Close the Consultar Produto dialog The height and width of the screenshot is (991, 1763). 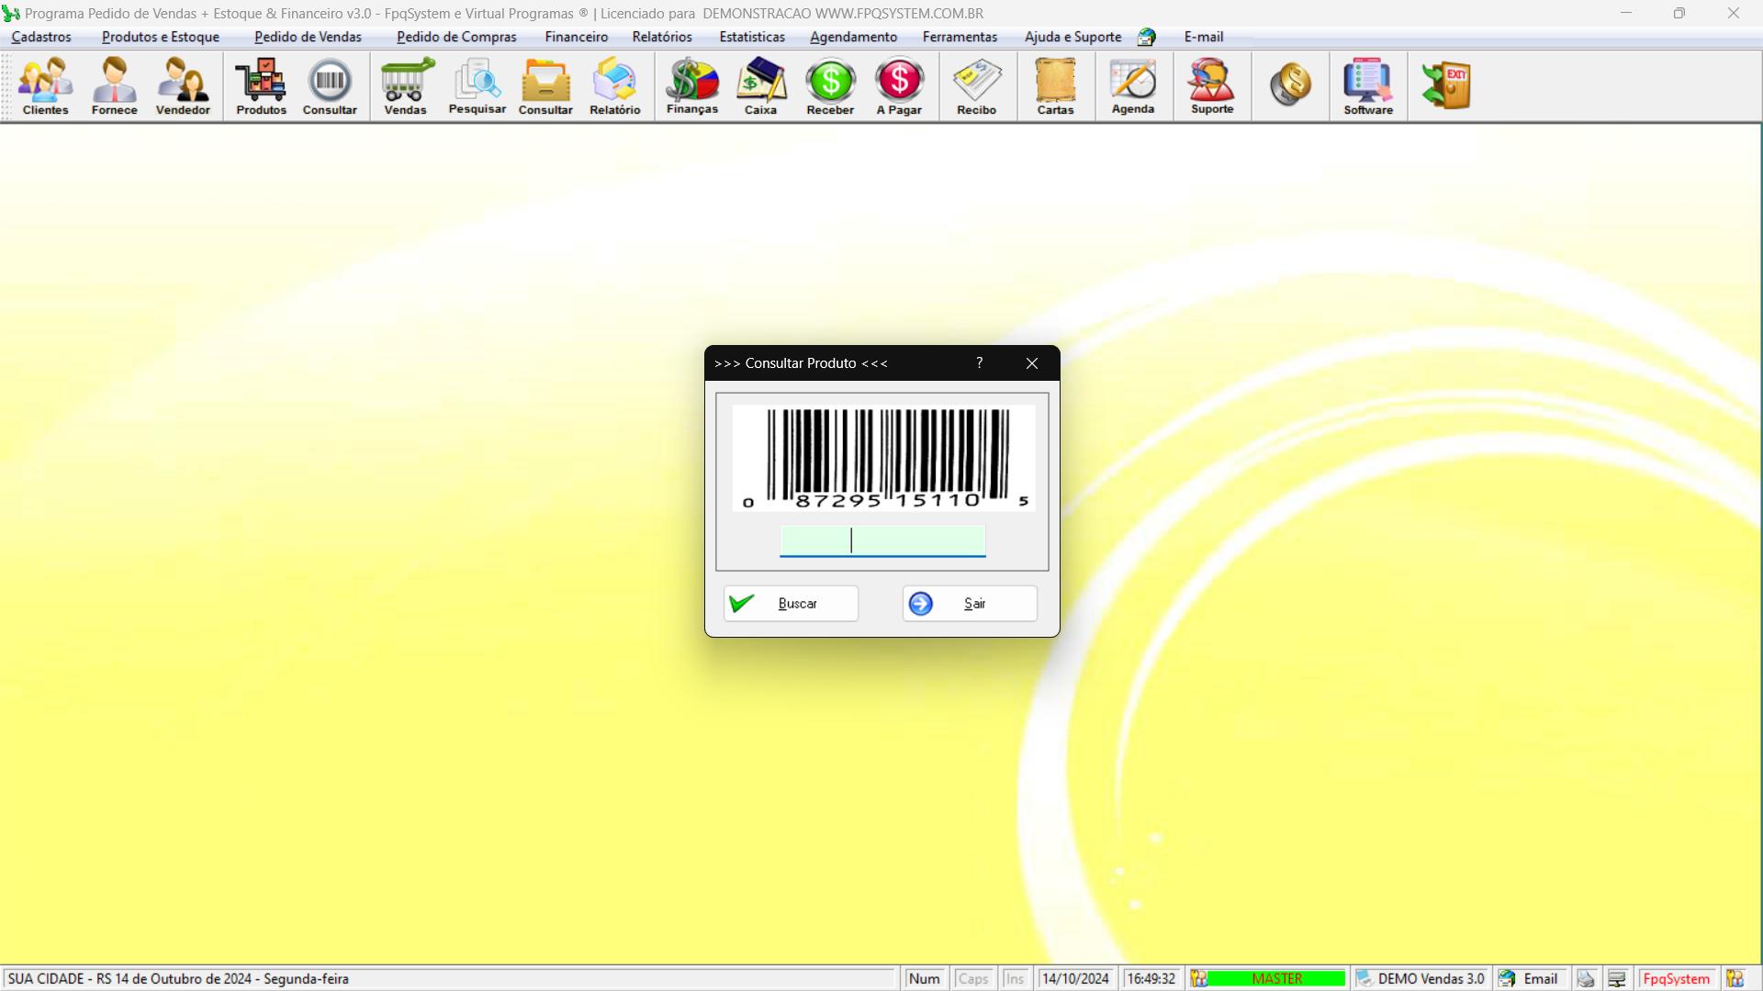click(x=1032, y=363)
